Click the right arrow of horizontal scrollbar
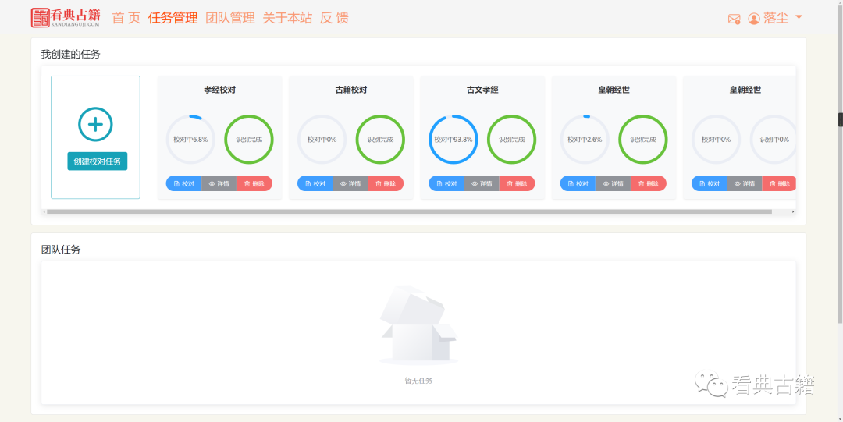The width and height of the screenshot is (843, 422). [x=793, y=212]
